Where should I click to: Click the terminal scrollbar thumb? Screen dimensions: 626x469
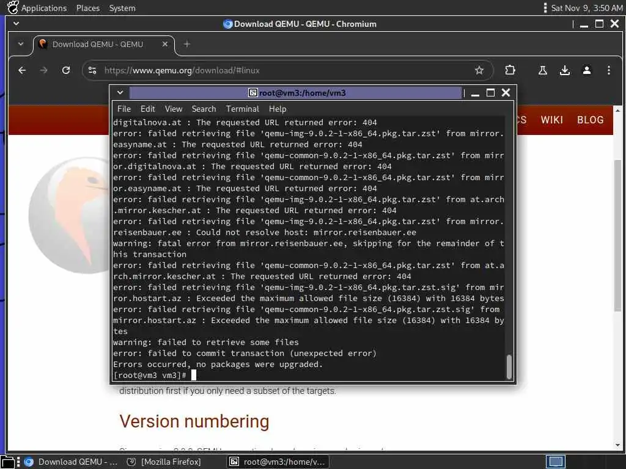point(509,367)
